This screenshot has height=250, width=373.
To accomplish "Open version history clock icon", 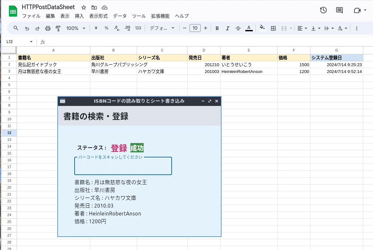I will click(323, 10).
